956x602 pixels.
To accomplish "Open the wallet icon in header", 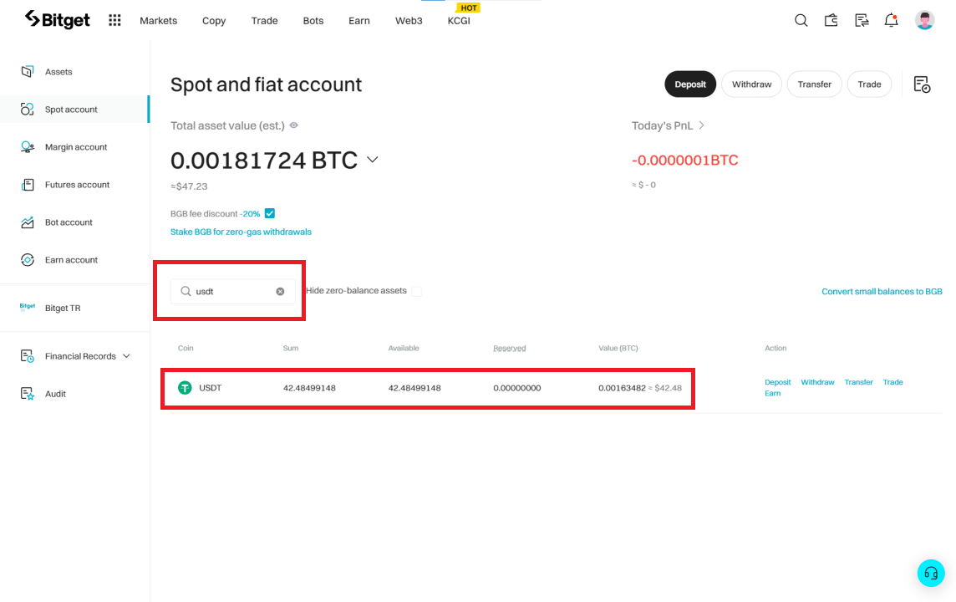I will point(831,20).
